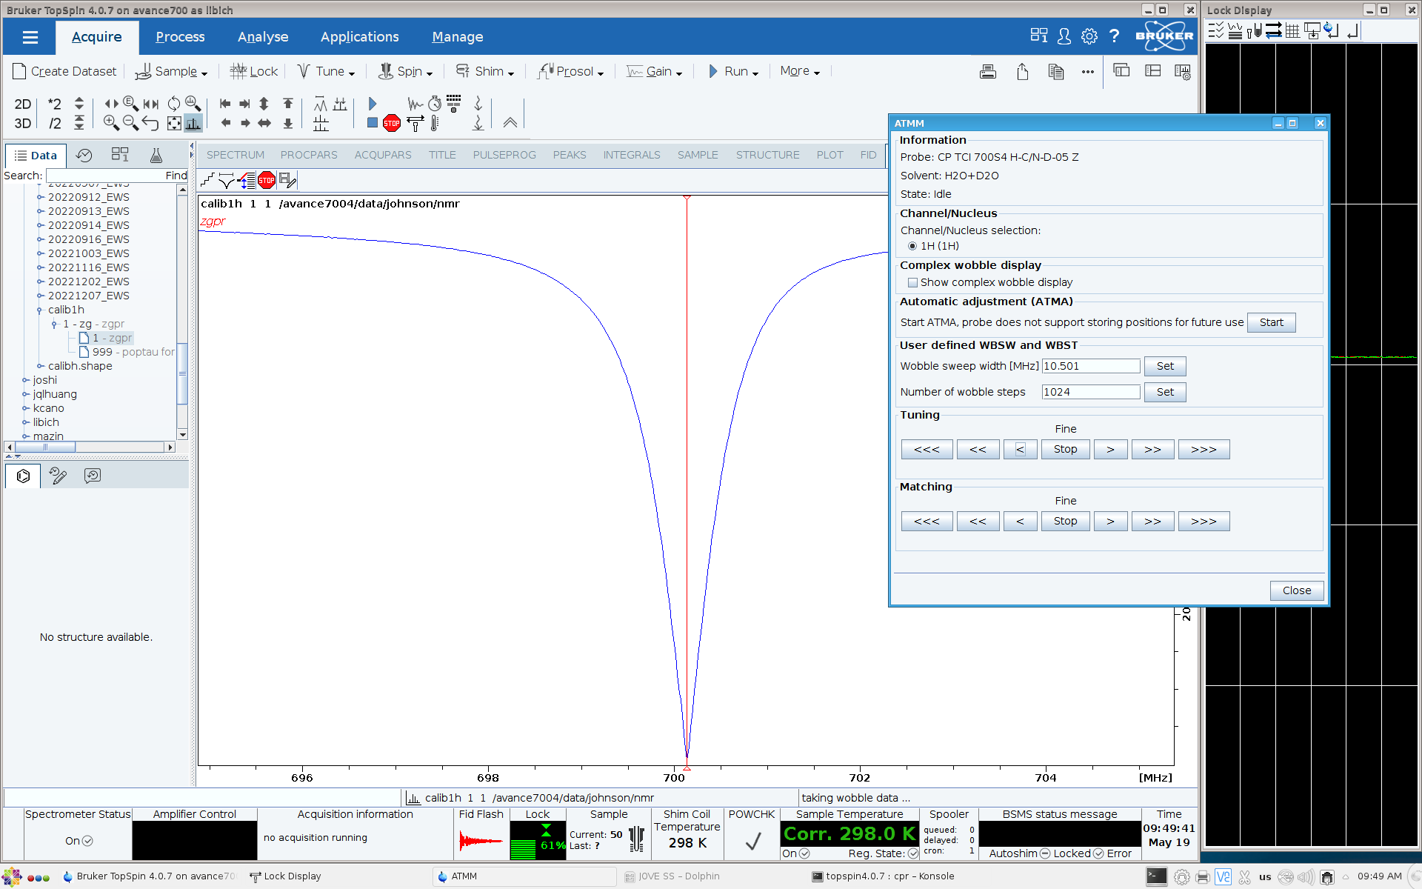
Task: Select the 1H (1H) radio button
Action: (912, 246)
